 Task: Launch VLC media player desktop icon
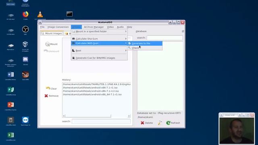[40, 14]
